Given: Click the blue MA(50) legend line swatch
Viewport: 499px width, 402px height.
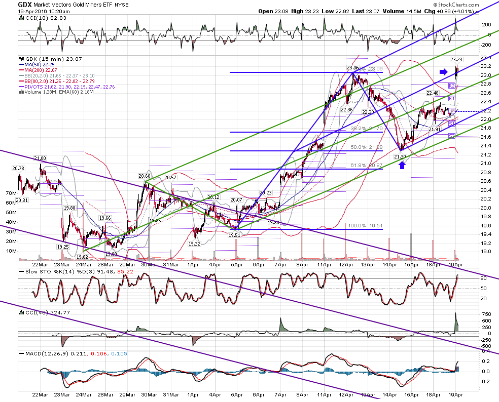Looking at the screenshot, I should pos(22,64).
